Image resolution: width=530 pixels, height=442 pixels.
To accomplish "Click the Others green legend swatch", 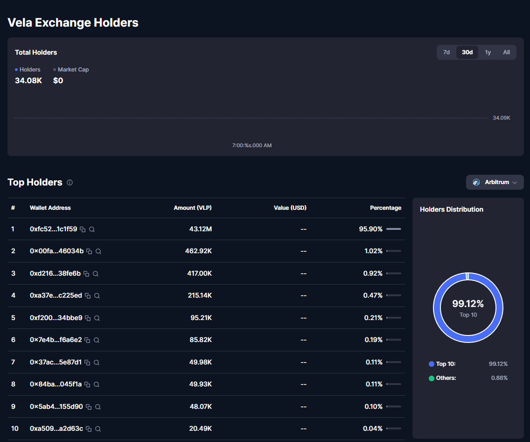I will pos(432,378).
